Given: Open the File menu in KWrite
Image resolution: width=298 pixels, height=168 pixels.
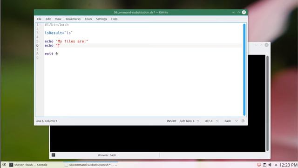Looking at the screenshot, I should [39, 19].
